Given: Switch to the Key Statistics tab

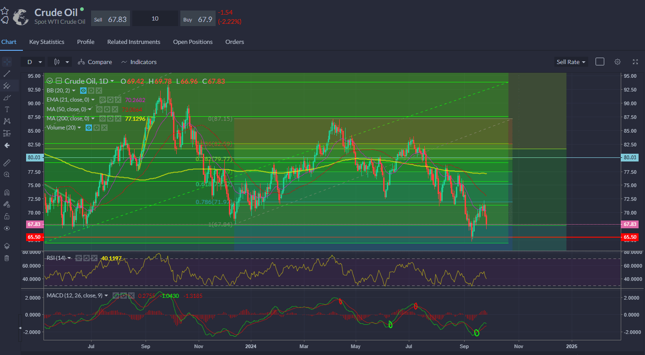Looking at the screenshot, I should click(x=47, y=42).
